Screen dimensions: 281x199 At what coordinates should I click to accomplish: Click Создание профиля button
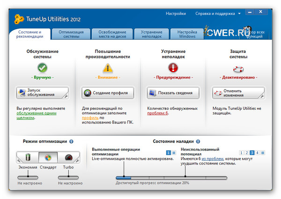tap(108, 92)
